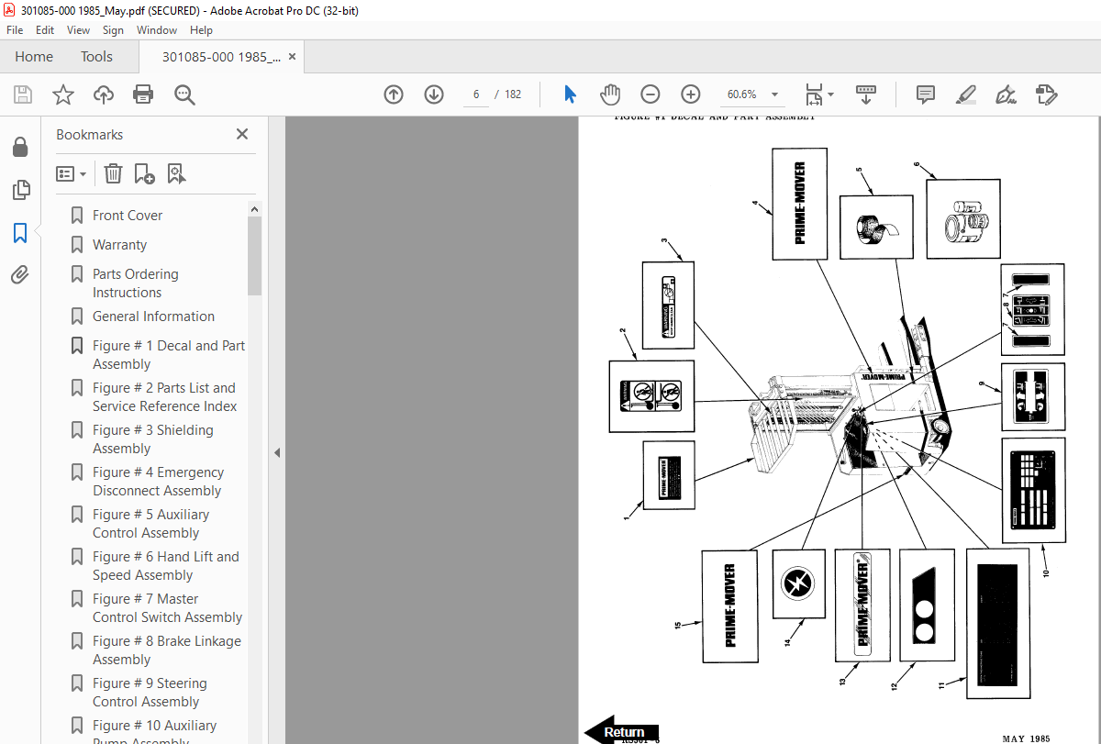Click the page number input field
The width and height of the screenshot is (1101, 744).
(x=476, y=94)
